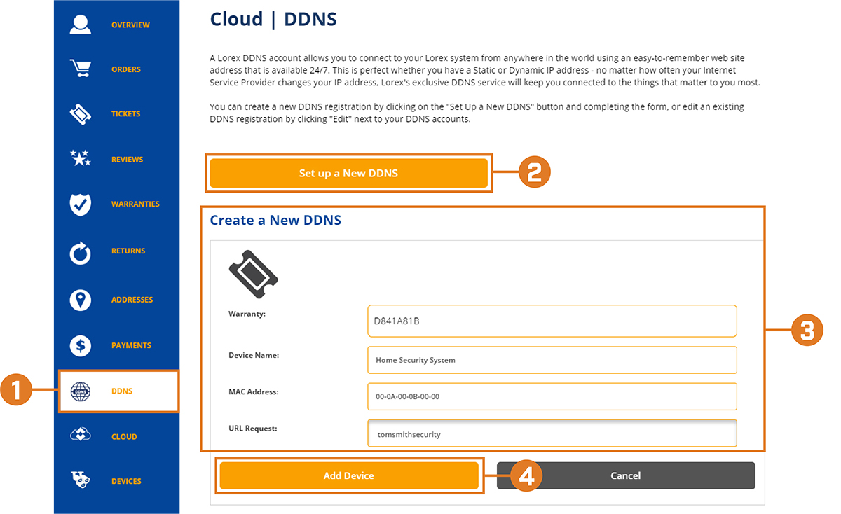Focus the Warranty input field

click(x=552, y=321)
